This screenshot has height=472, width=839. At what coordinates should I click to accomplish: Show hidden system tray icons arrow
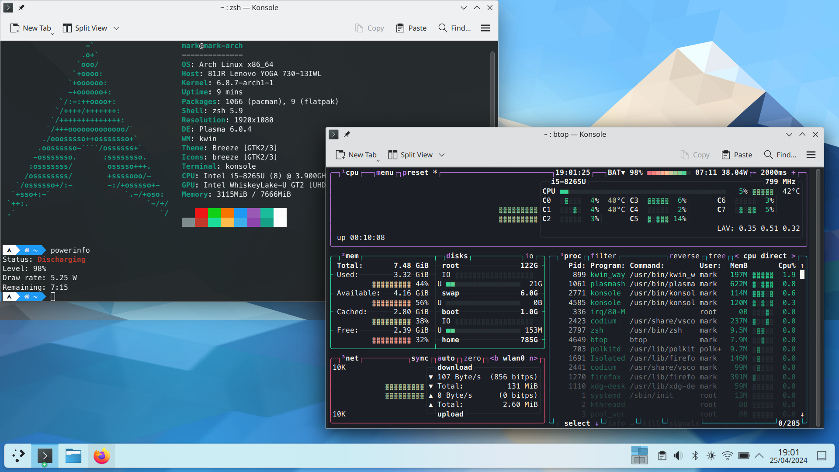coord(759,456)
